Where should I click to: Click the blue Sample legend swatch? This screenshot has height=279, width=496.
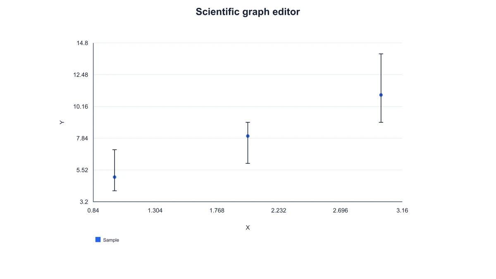98,240
